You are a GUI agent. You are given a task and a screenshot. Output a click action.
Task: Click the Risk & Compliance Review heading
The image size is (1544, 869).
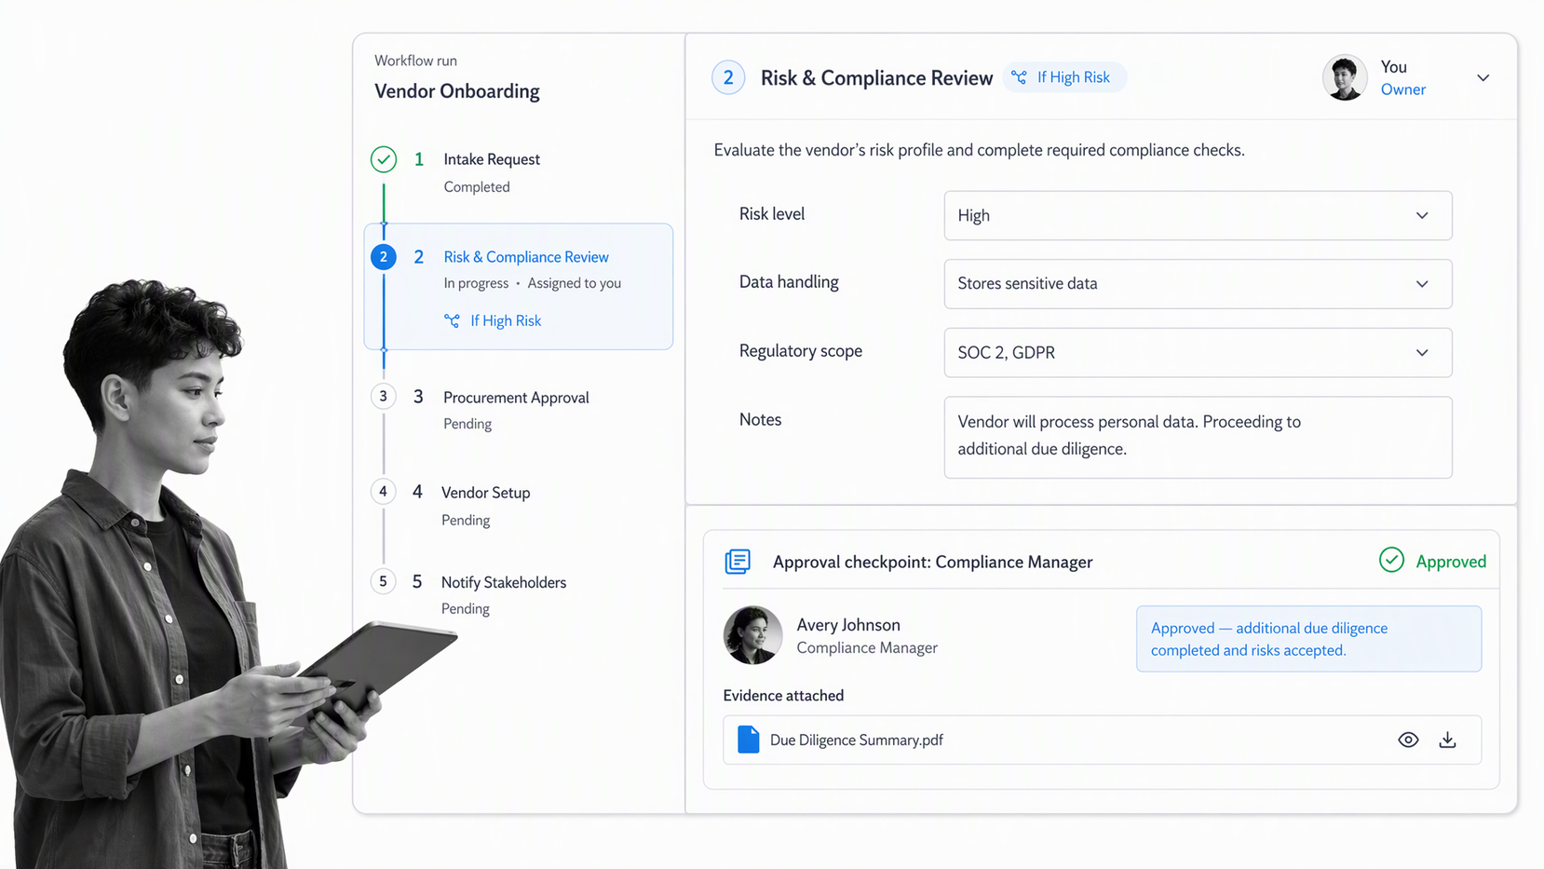pyautogui.click(x=876, y=78)
